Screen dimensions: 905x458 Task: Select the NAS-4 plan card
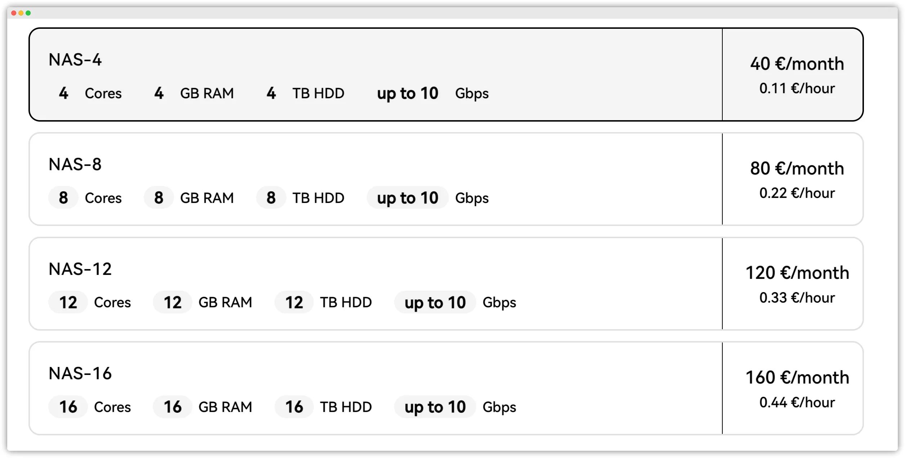click(x=446, y=74)
